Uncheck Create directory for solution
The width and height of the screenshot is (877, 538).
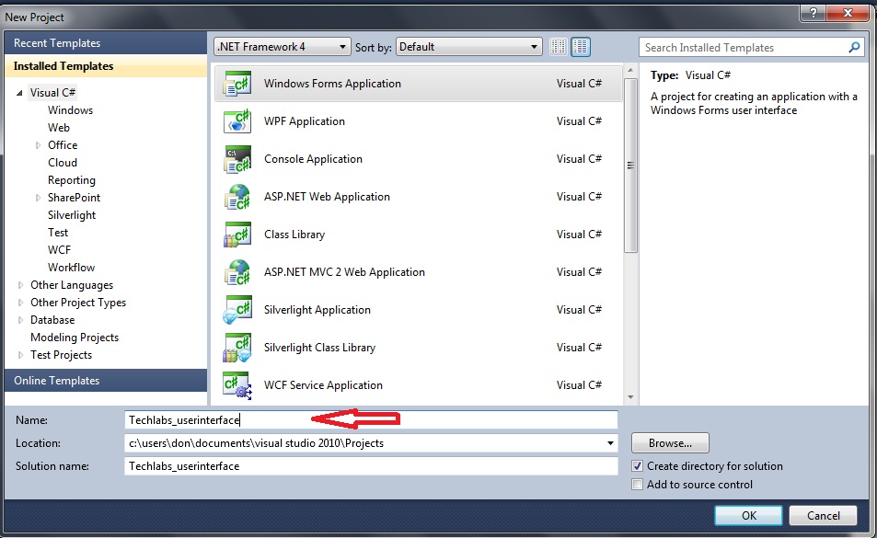pos(638,466)
